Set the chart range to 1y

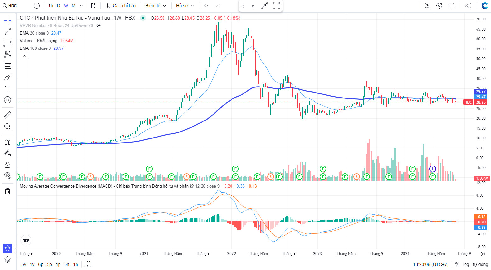[x=32, y=264]
